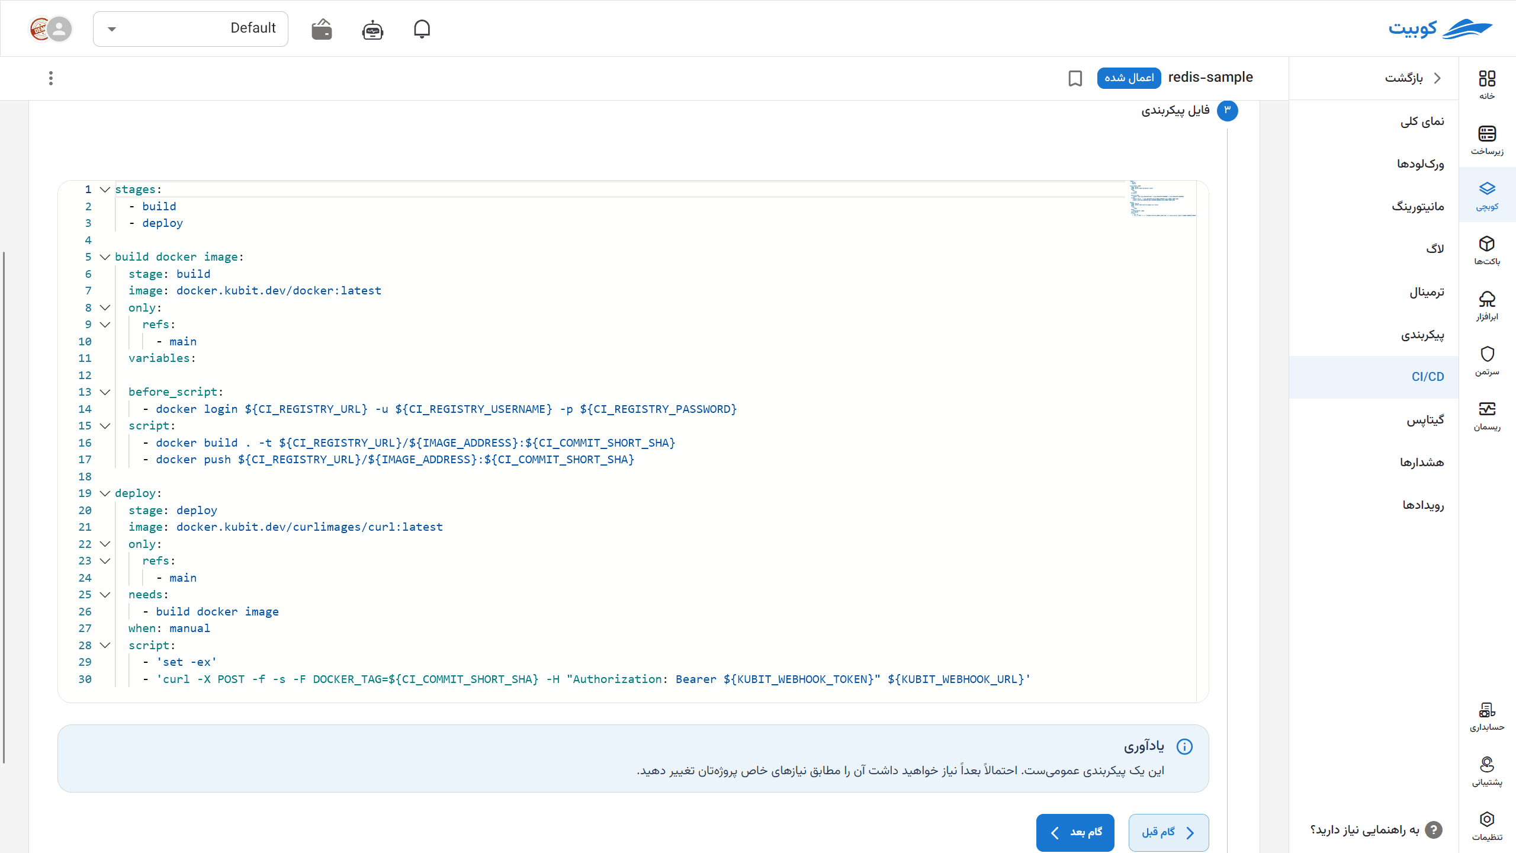This screenshot has width=1516, height=853.
Task: Click گام بعد next step button
Action: (1075, 832)
